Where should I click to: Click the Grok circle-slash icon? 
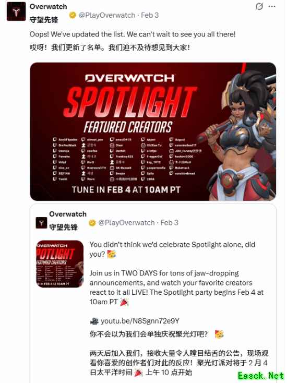pyautogui.click(x=259, y=6)
